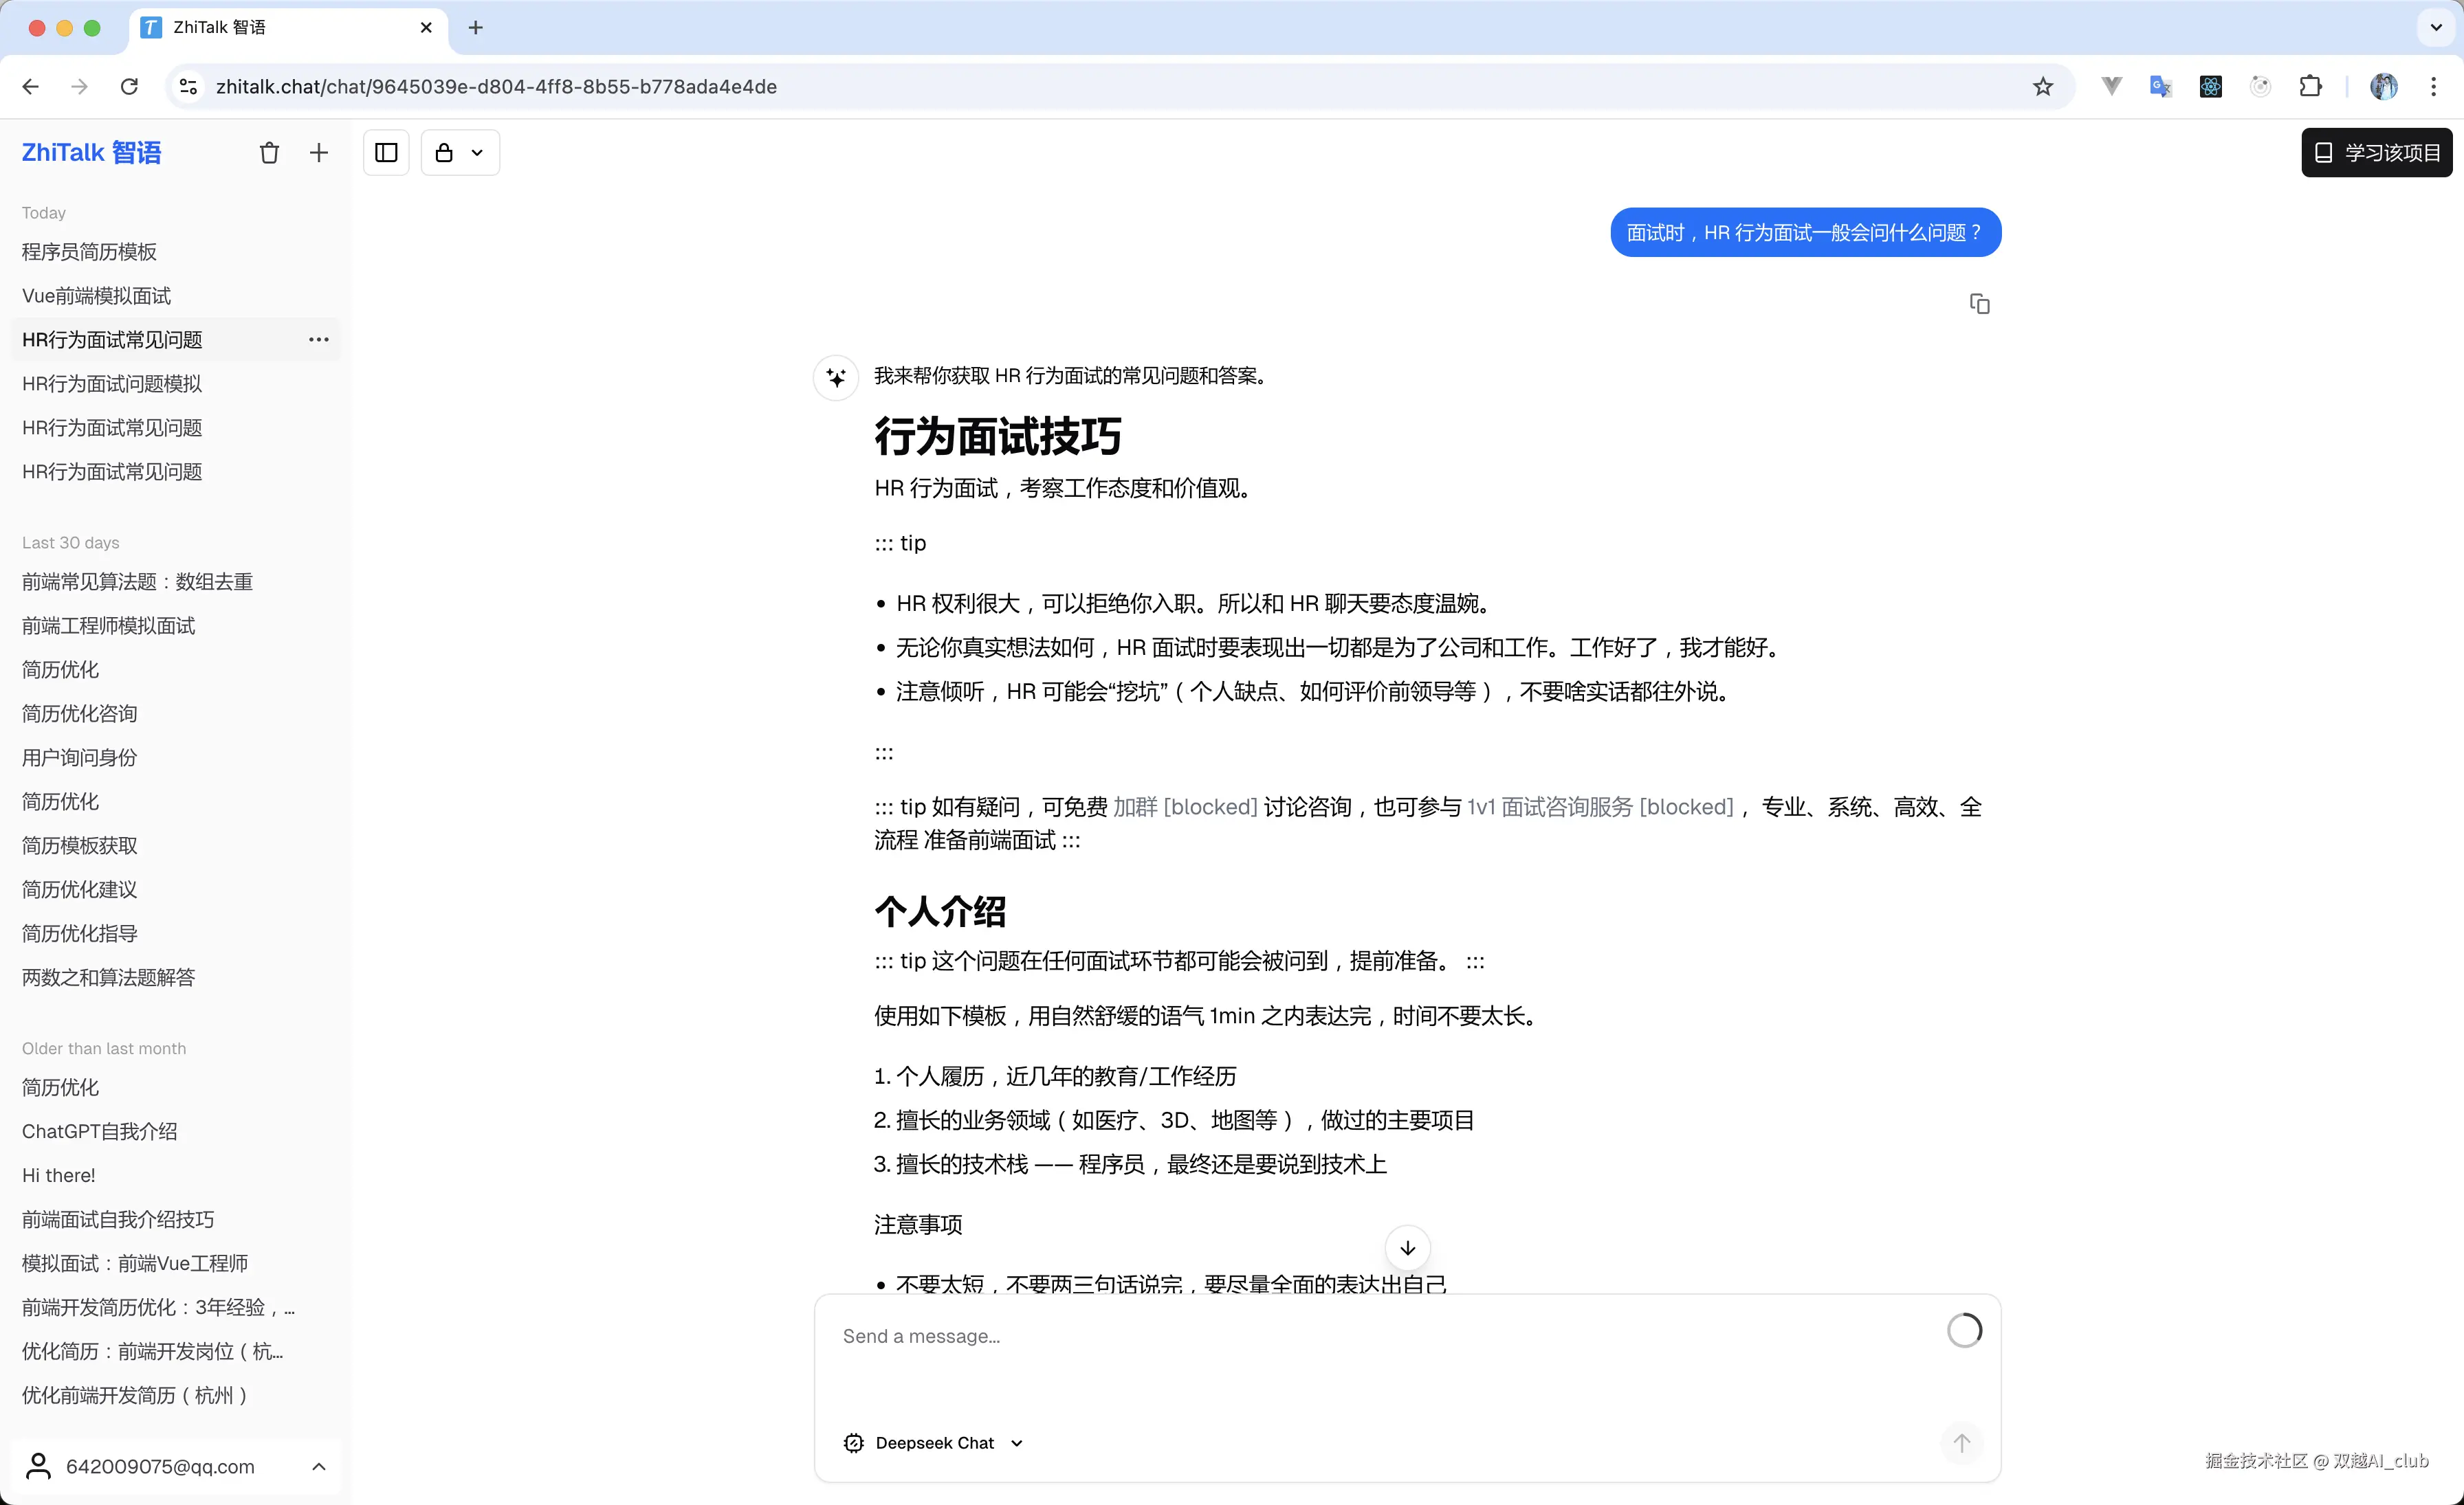The height and width of the screenshot is (1505, 2464).
Task: Open Google Translate icon in browser toolbar
Action: tap(2160, 86)
